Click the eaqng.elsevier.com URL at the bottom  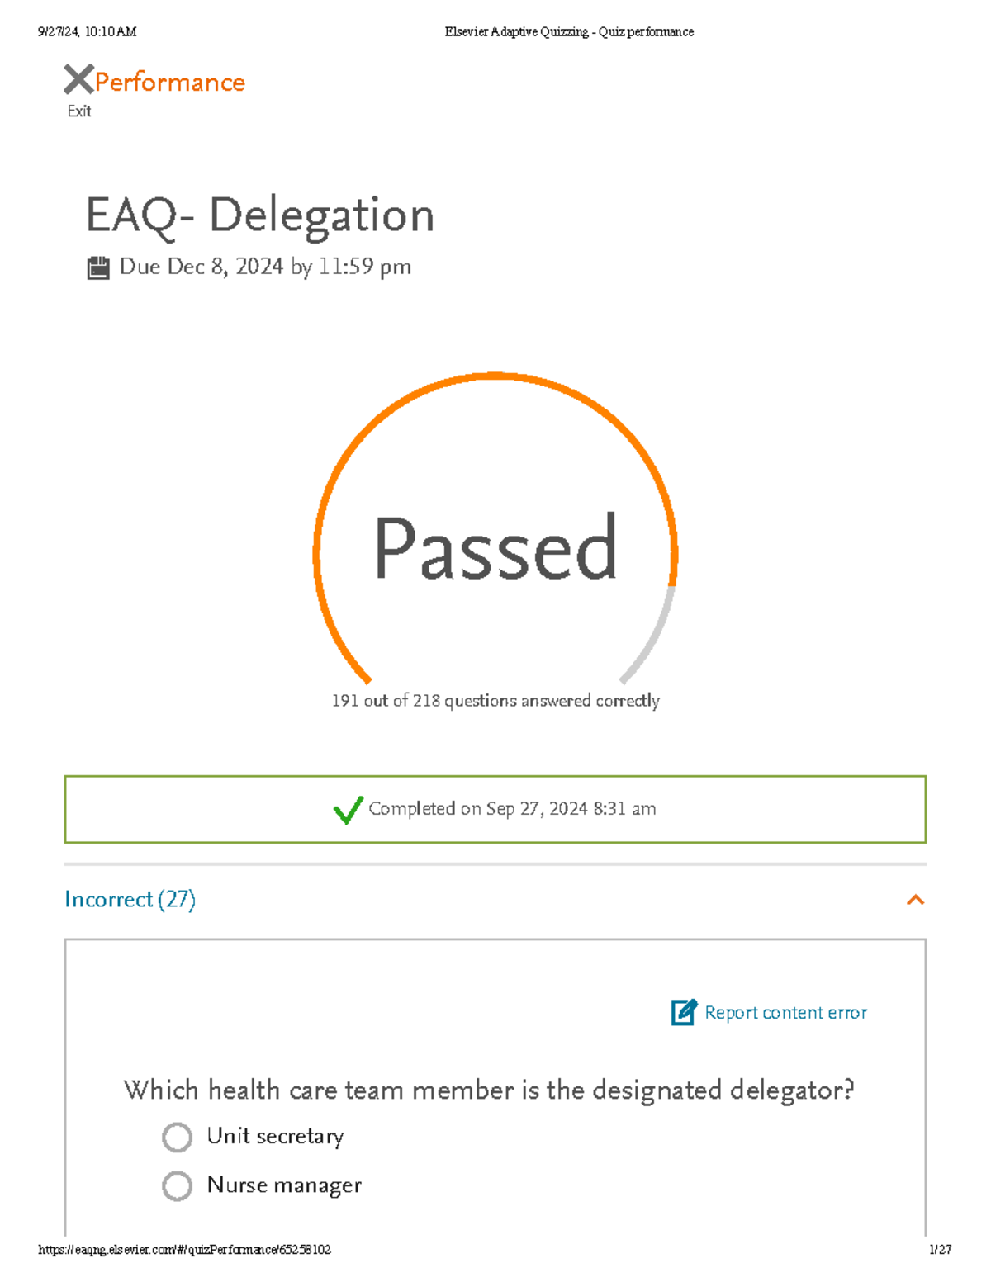pos(186,1249)
